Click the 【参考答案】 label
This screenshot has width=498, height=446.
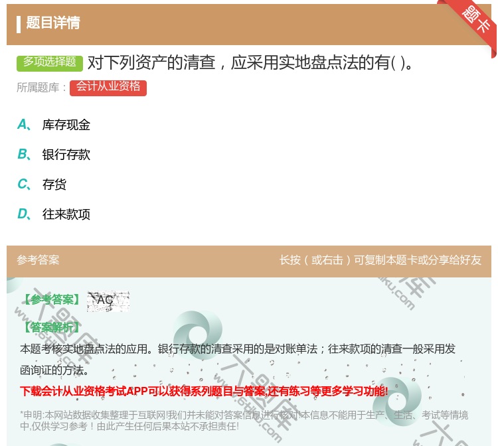(52, 300)
